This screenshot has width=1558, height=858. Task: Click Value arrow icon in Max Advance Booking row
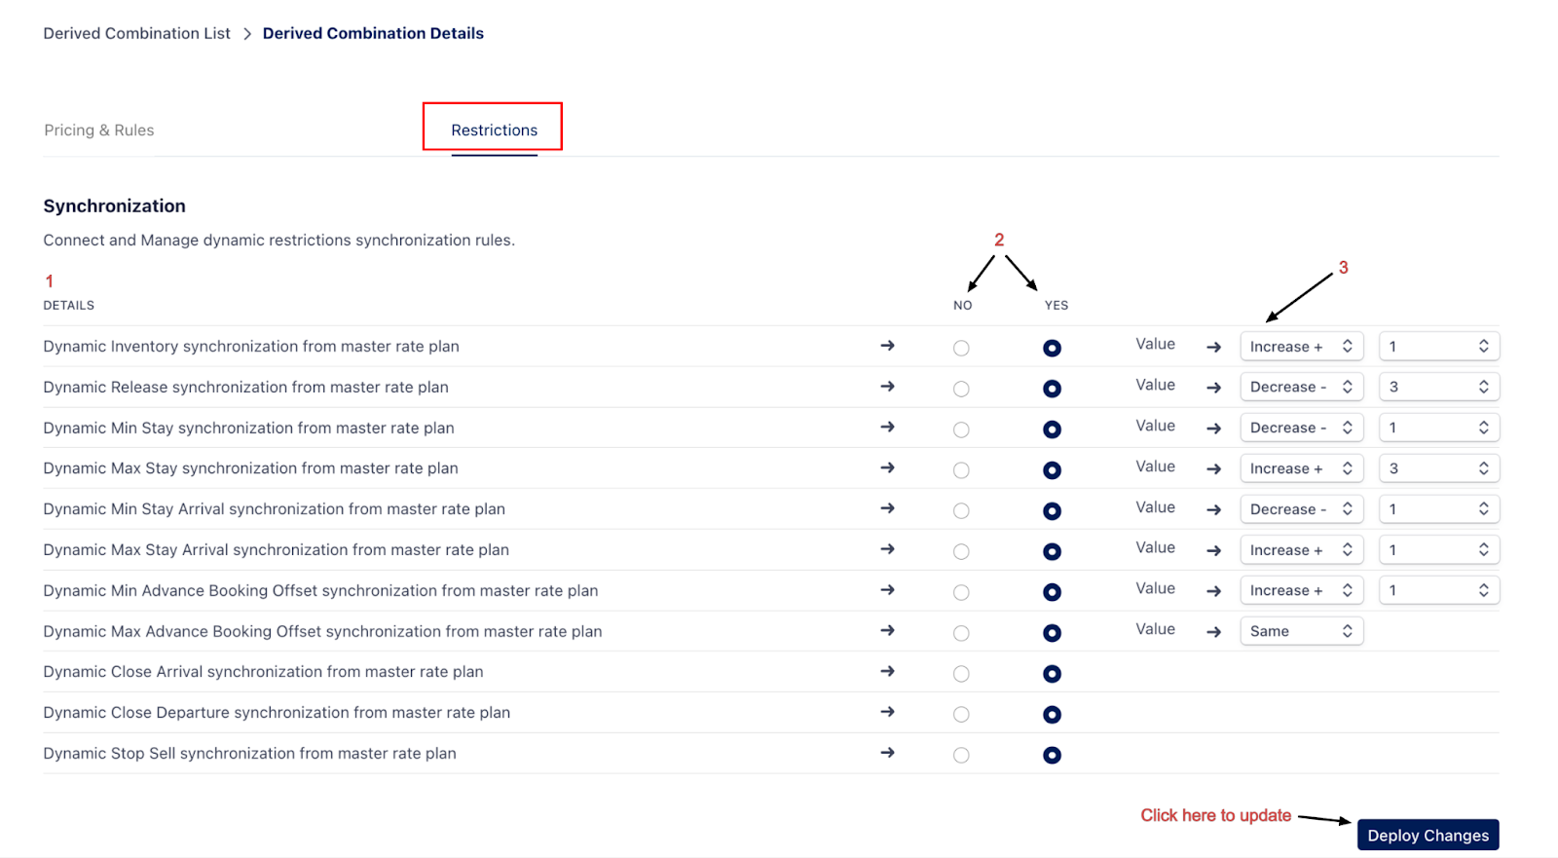(x=1213, y=632)
